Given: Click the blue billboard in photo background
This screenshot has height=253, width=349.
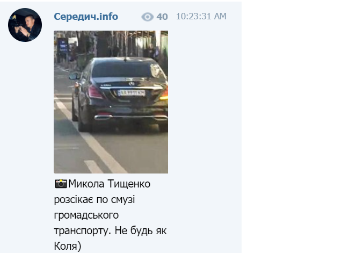Looking at the screenshot, I should click(x=63, y=46).
